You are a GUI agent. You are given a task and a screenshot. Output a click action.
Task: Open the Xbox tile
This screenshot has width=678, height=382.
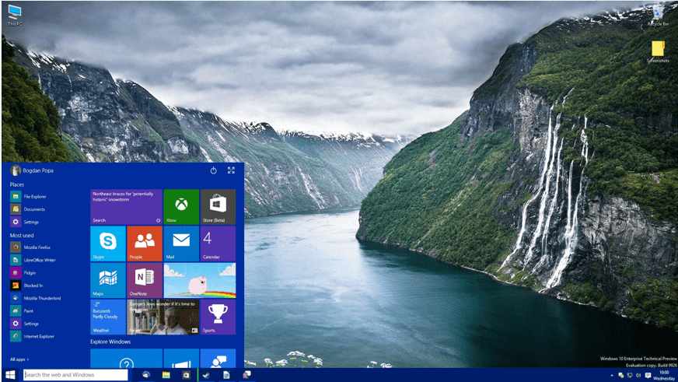(180, 206)
